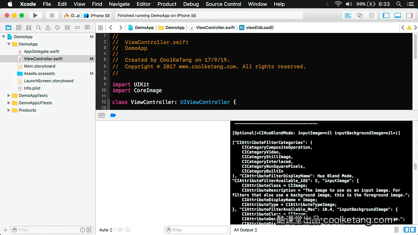Image resolution: width=418 pixels, height=235 pixels.
Task: Expand the DemoAppTests folder
Action: [9, 95]
